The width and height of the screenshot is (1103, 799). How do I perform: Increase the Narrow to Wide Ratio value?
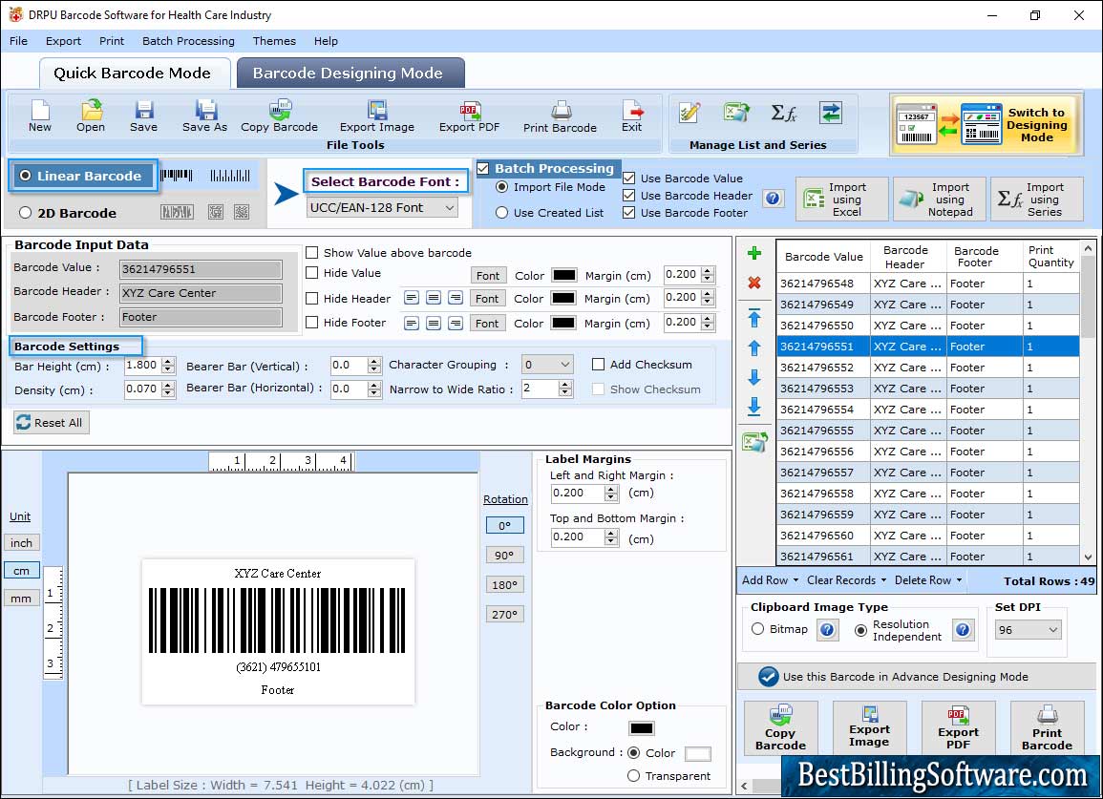click(564, 385)
